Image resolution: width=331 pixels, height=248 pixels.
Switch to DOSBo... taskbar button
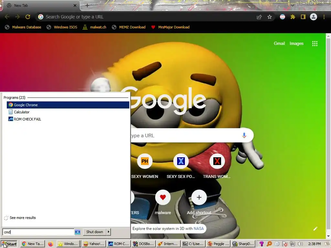click(x=144, y=244)
